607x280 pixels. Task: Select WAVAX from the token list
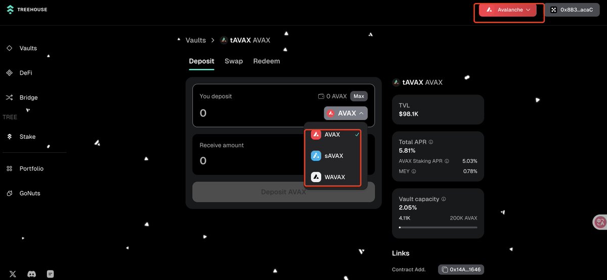pyautogui.click(x=336, y=177)
